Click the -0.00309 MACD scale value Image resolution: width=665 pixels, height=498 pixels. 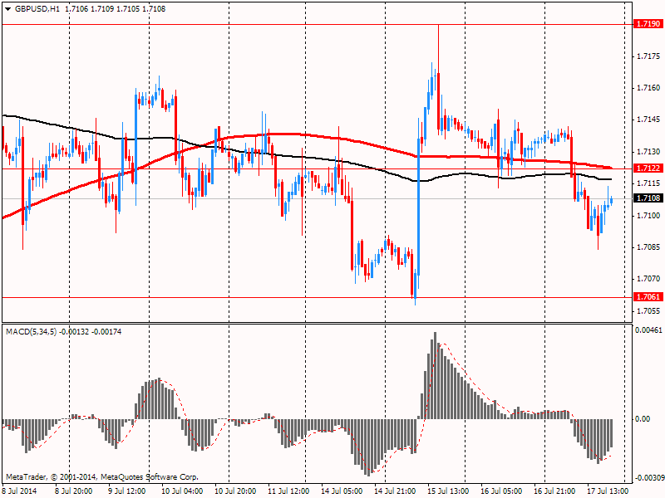pos(648,479)
